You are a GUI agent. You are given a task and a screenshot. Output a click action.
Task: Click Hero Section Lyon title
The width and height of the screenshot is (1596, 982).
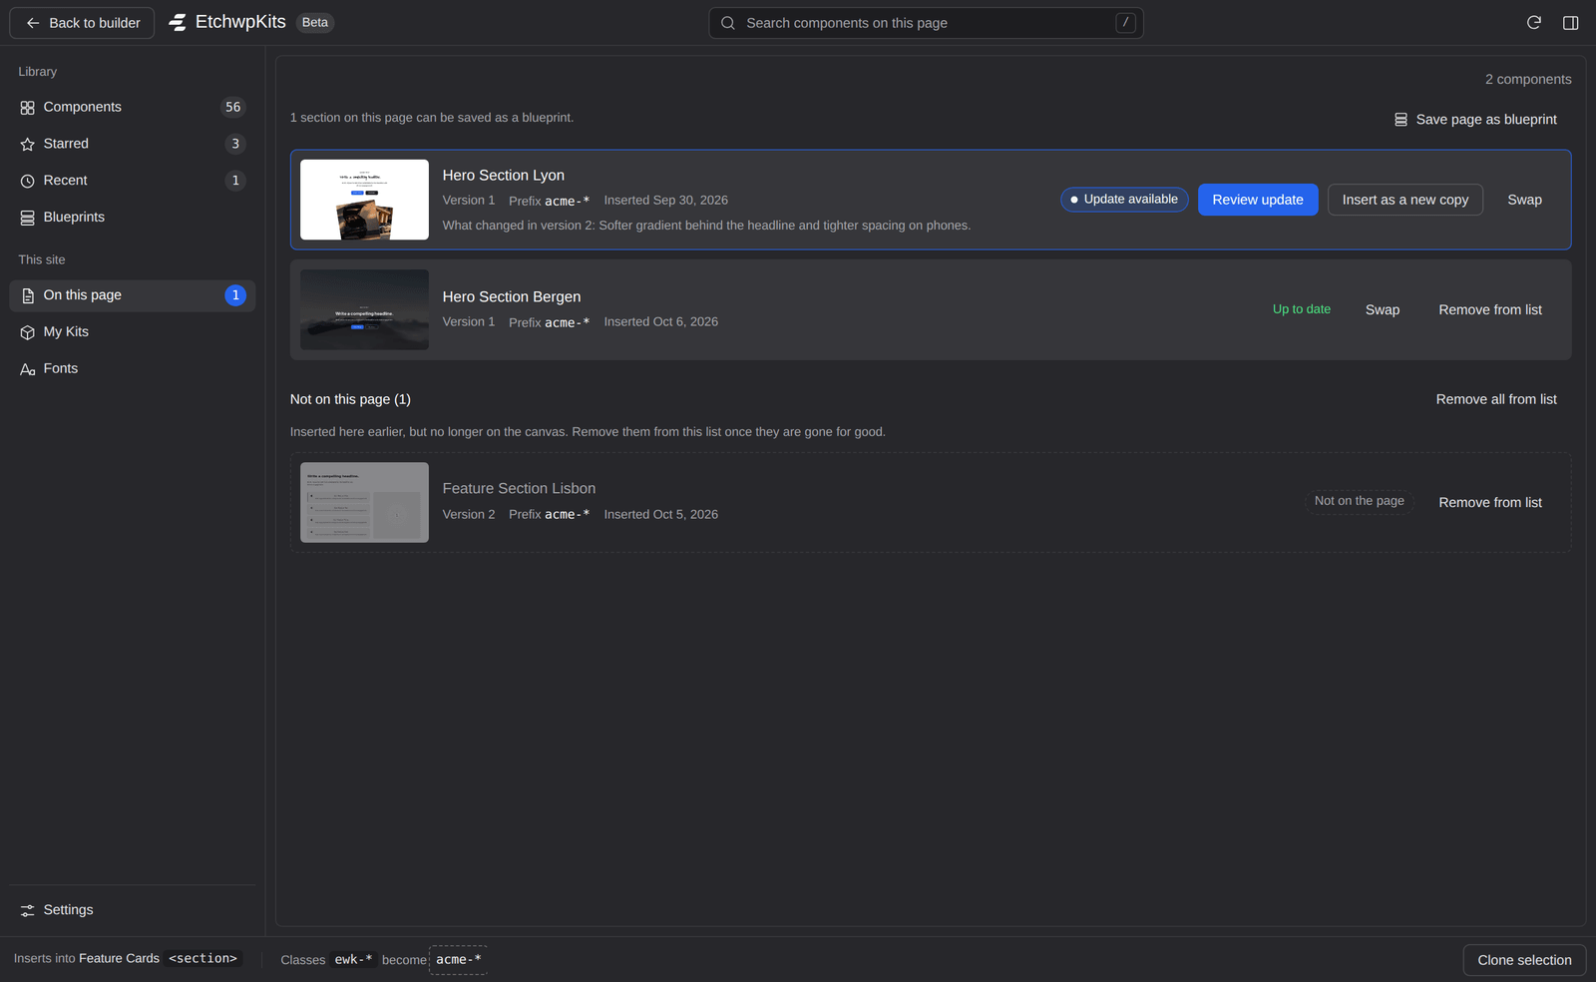tap(503, 176)
